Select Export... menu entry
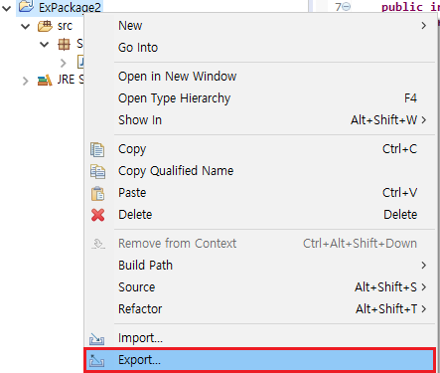This screenshot has width=440, height=373. pos(260,360)
